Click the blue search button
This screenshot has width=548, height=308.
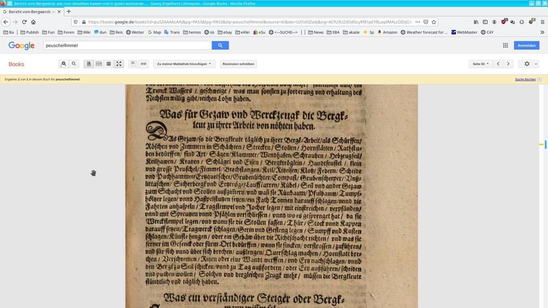click(220, 45)
